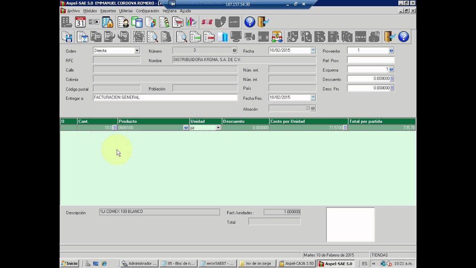This screenshot has width=476, height=268.
Task: Click the Proveedor number field
Action: tap(368, 50)
